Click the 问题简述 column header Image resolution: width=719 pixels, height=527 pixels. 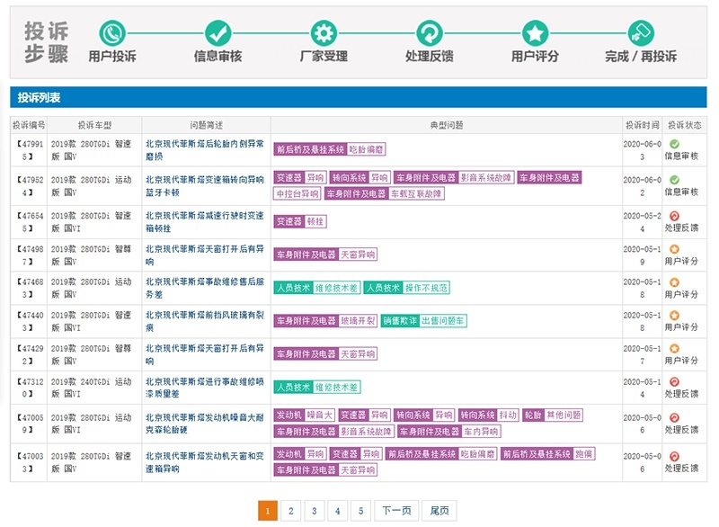[207, 125]
